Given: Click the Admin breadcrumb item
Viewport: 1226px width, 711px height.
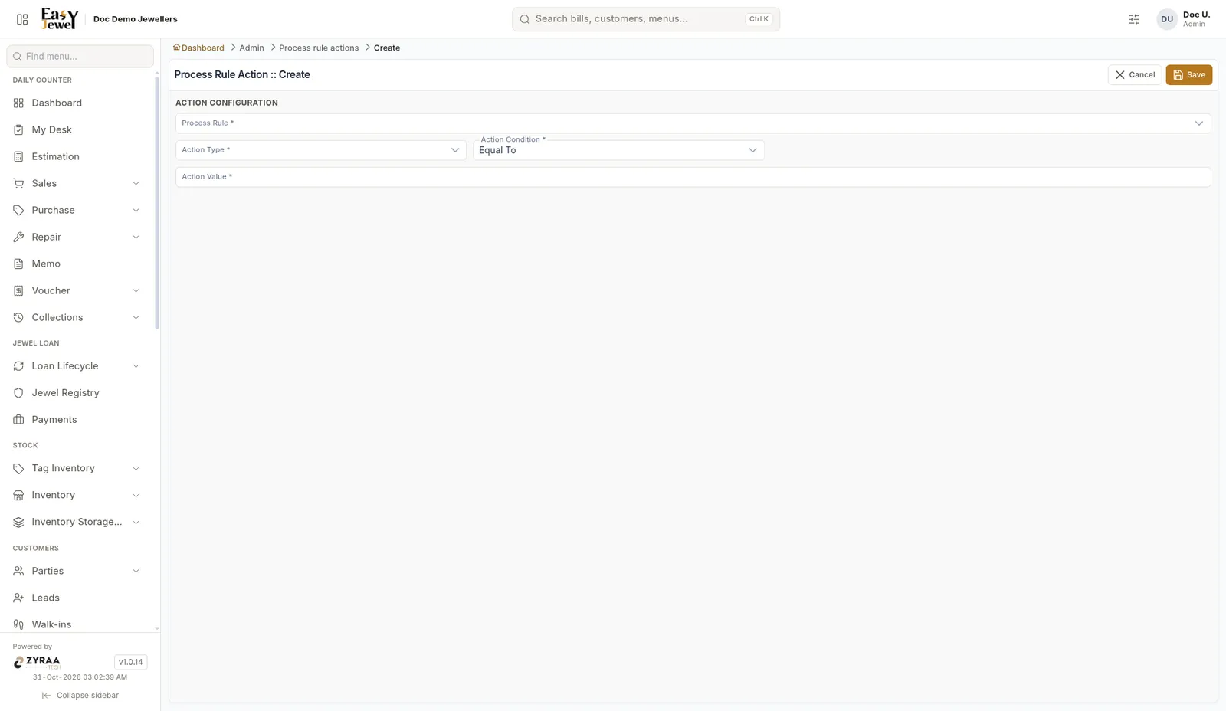Looking at the screenshot, I should point(251,48).
